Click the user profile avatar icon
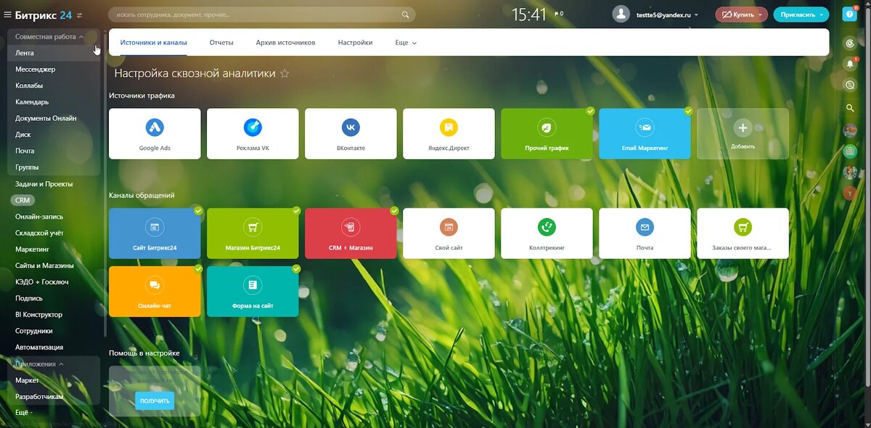The width and height of the screenshot is (871, 428). tap(621, 14)
